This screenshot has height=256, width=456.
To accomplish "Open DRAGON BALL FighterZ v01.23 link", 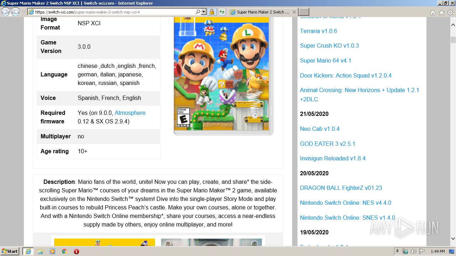I will [x=341, y=188].
